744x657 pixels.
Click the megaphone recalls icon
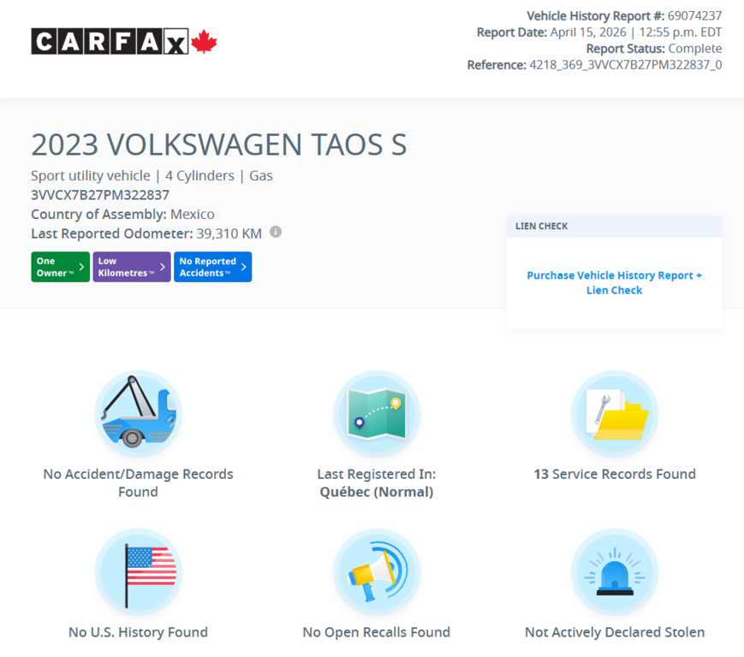coord(376,571)
